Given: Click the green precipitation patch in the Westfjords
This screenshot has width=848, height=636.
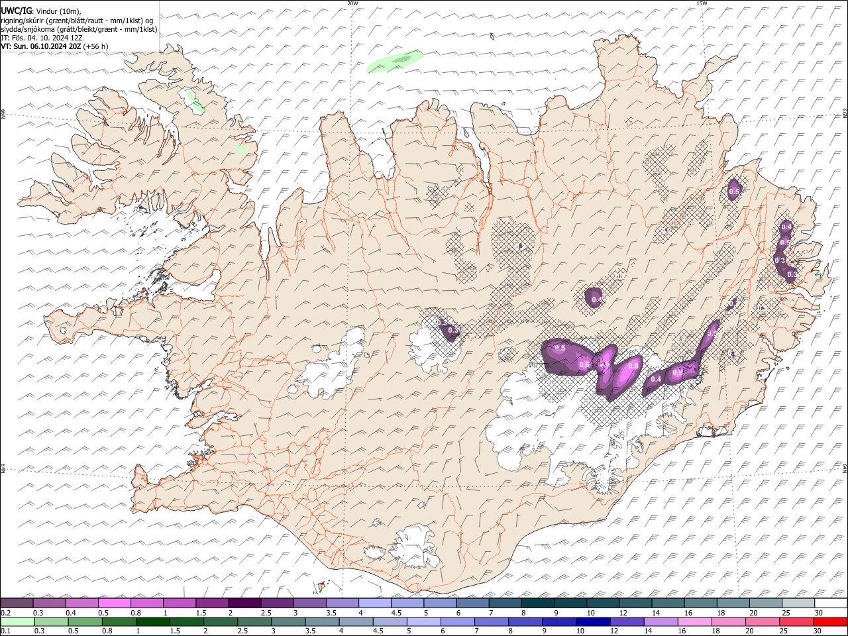Looking at the screenshot, I should pyautogui.click(x=195, y=102).
